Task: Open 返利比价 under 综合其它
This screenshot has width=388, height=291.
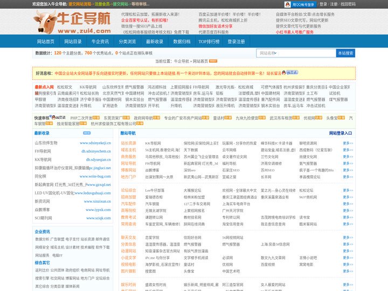Action: pyautogui.click(x=43, y=270)
